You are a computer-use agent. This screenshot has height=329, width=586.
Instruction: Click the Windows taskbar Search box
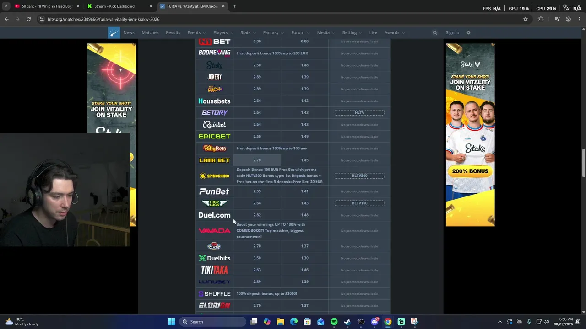tap(212, 322)
